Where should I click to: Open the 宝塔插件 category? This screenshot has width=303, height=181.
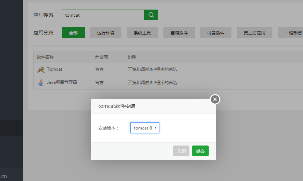tap(179, 33)
